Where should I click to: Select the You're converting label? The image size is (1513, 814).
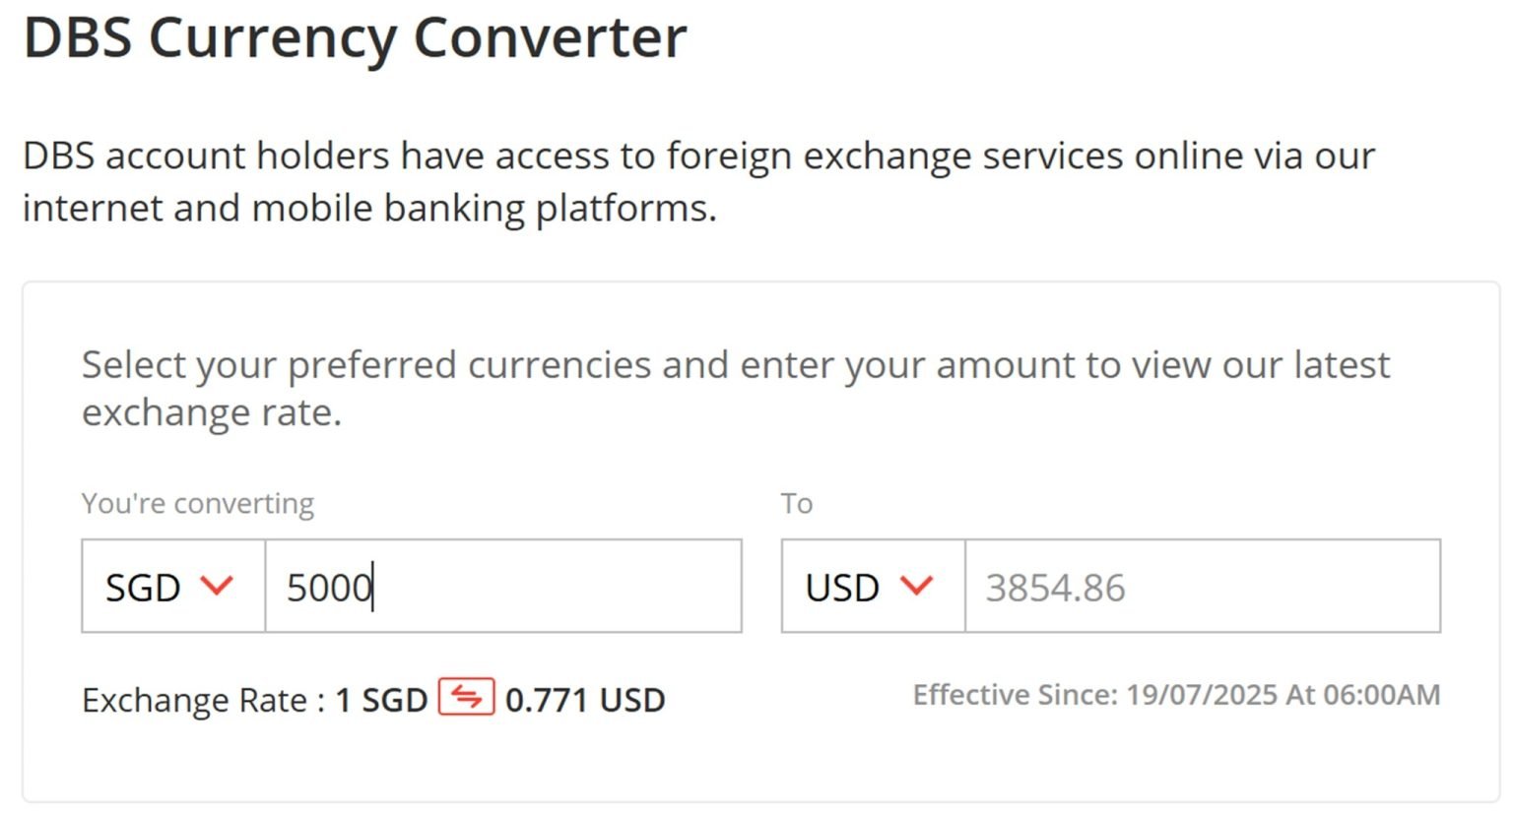[197, 503]
